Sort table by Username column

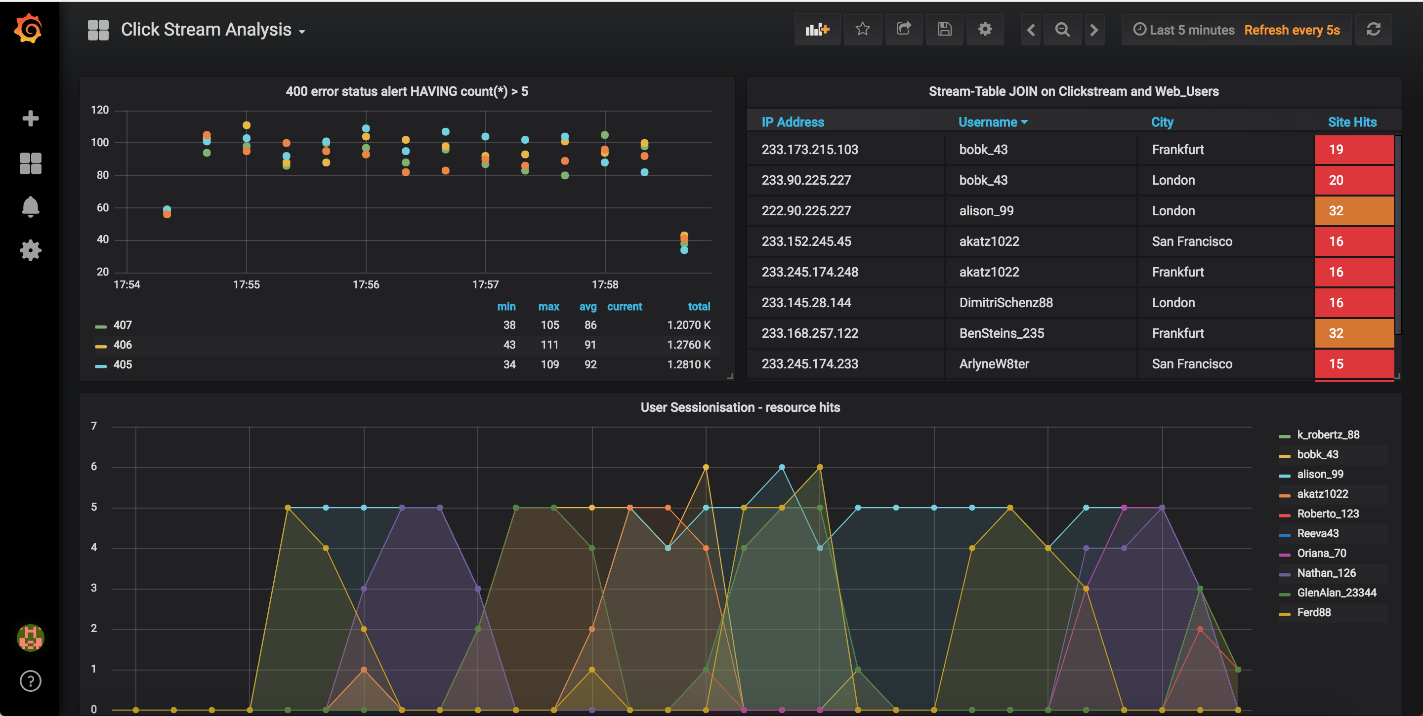[993, 122]
